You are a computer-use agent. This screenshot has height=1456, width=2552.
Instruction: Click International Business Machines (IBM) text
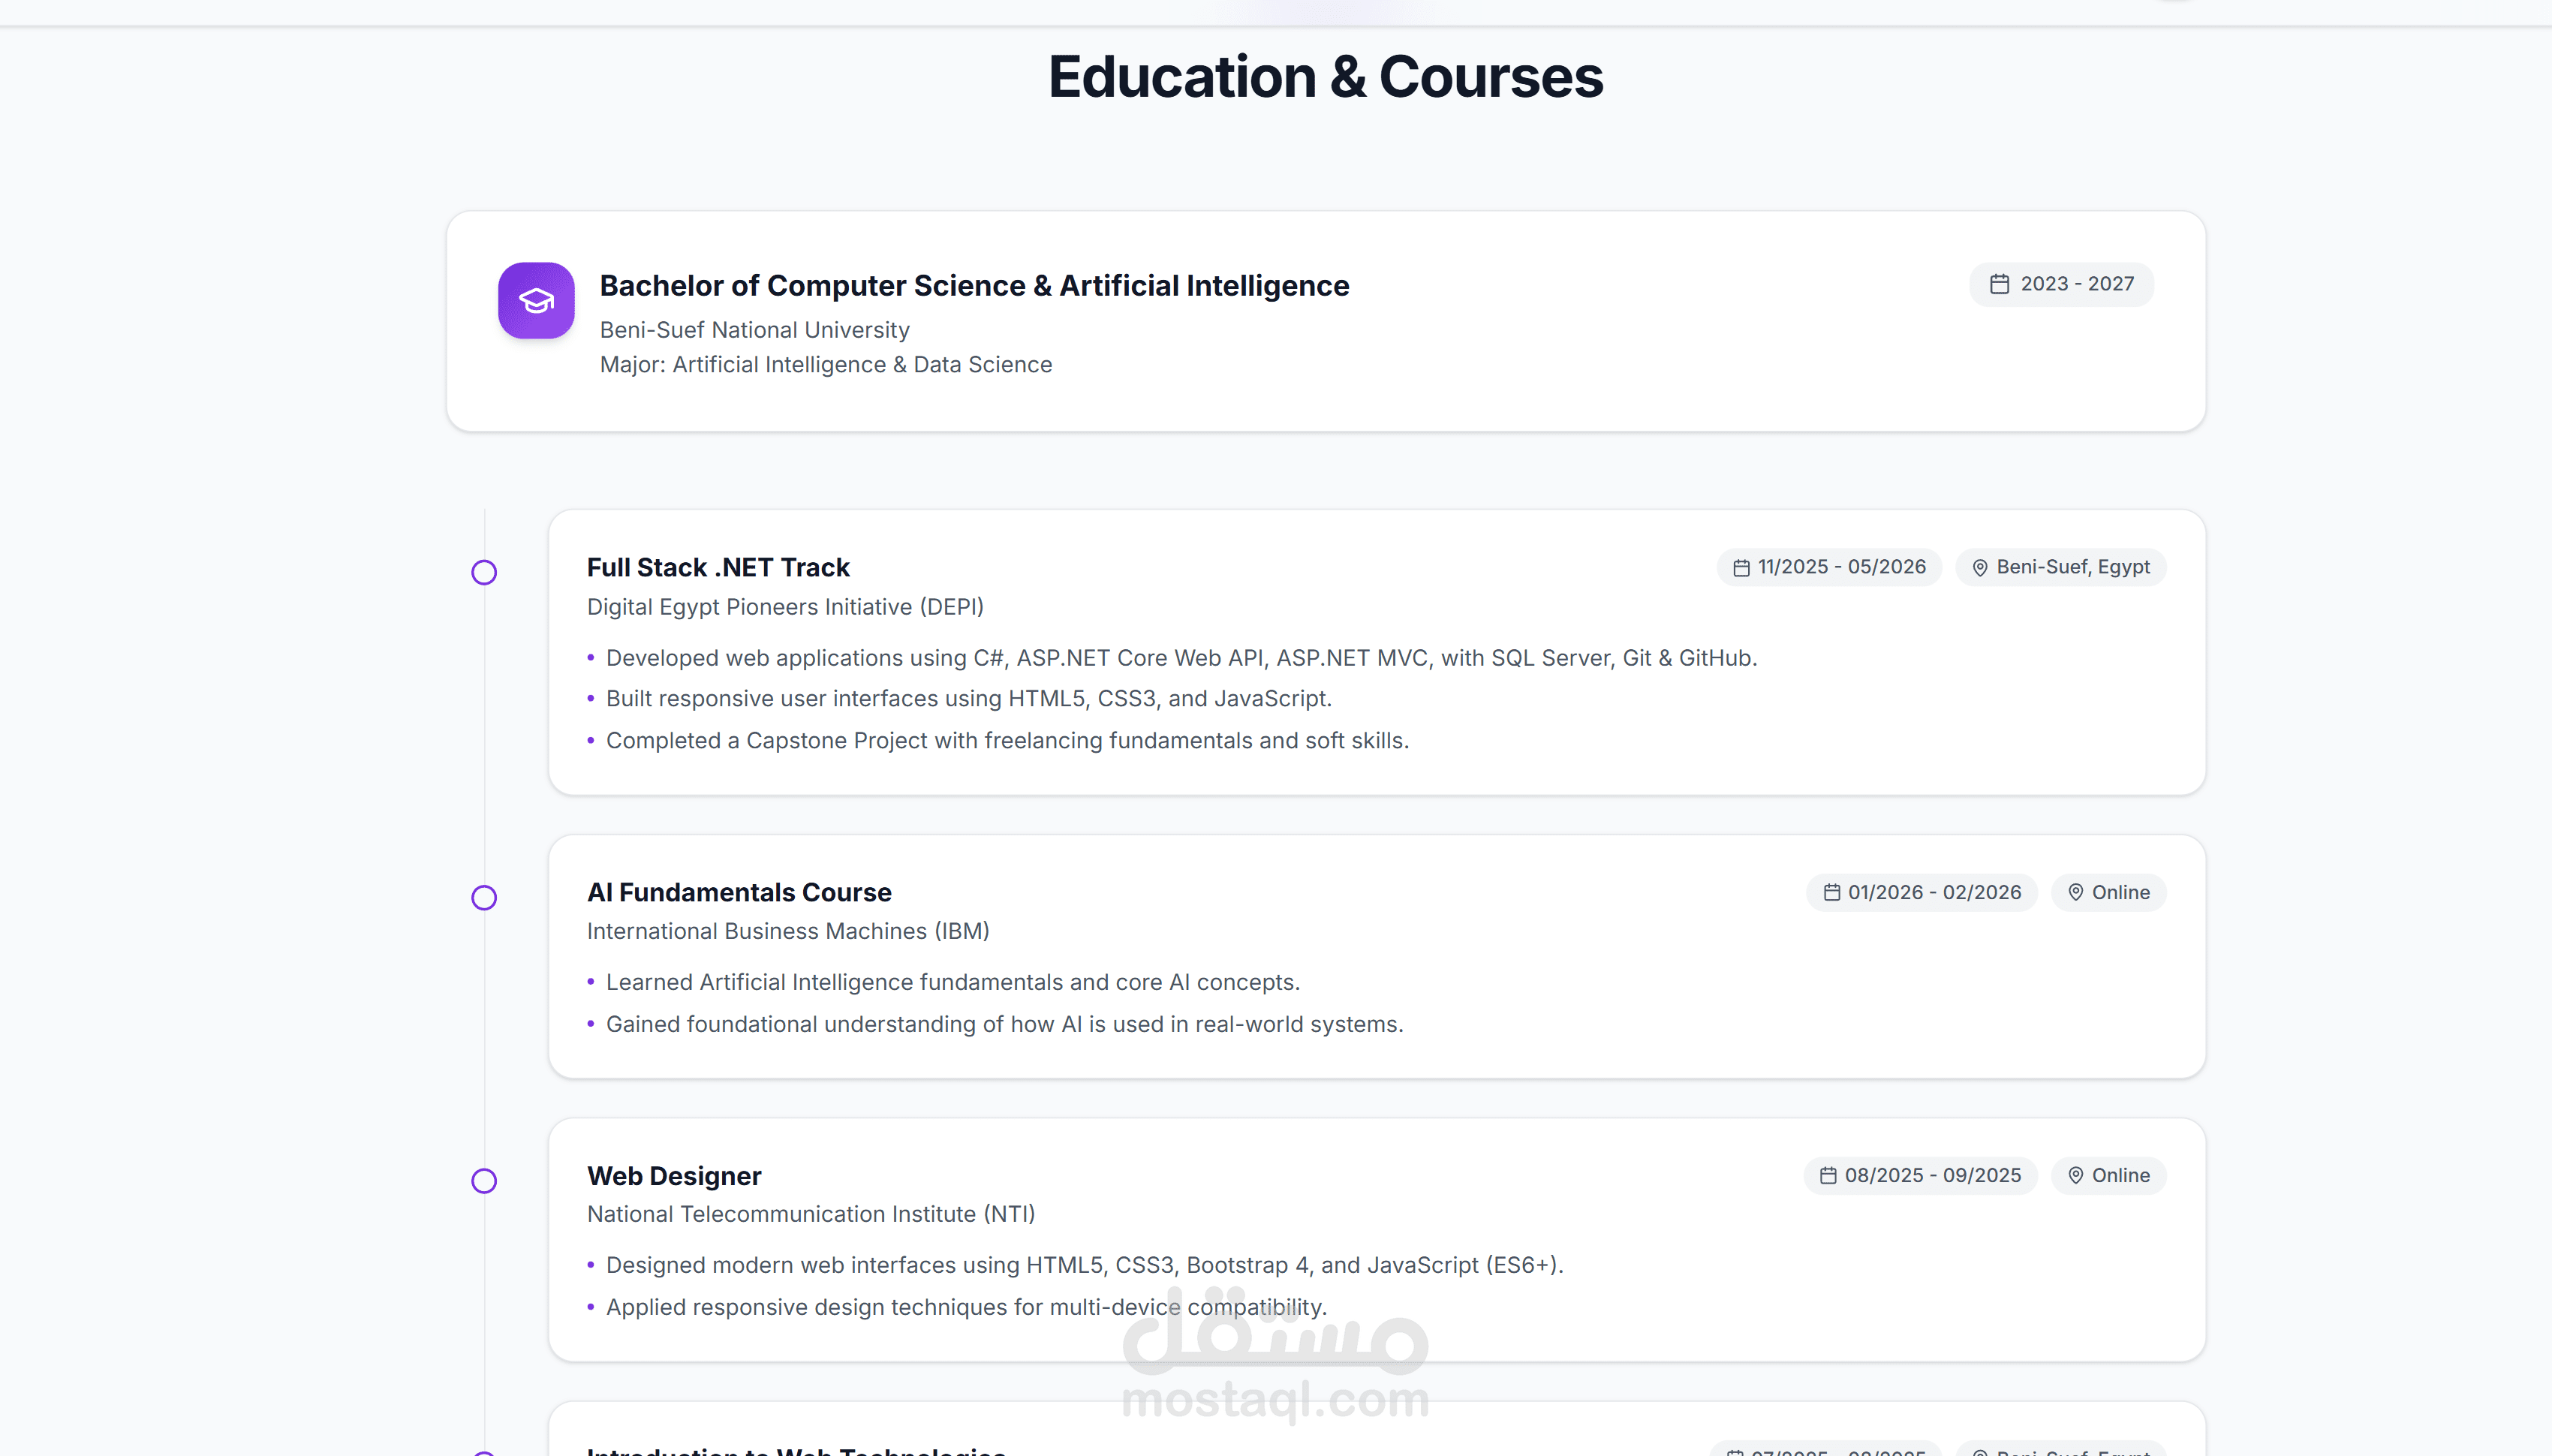(x=788, y=931)
